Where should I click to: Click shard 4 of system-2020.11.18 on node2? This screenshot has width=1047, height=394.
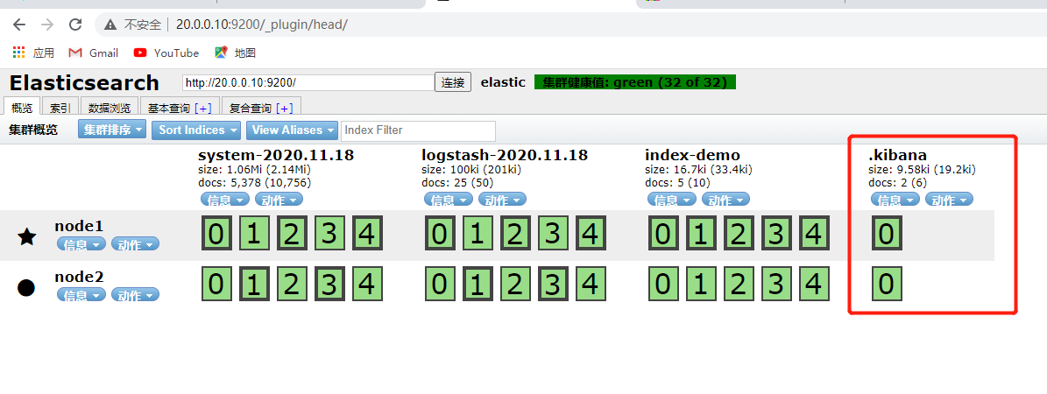tap(366, 284)
